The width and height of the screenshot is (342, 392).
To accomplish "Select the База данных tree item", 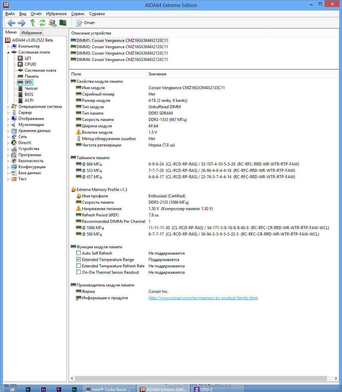I will click(x=30, y=173).
